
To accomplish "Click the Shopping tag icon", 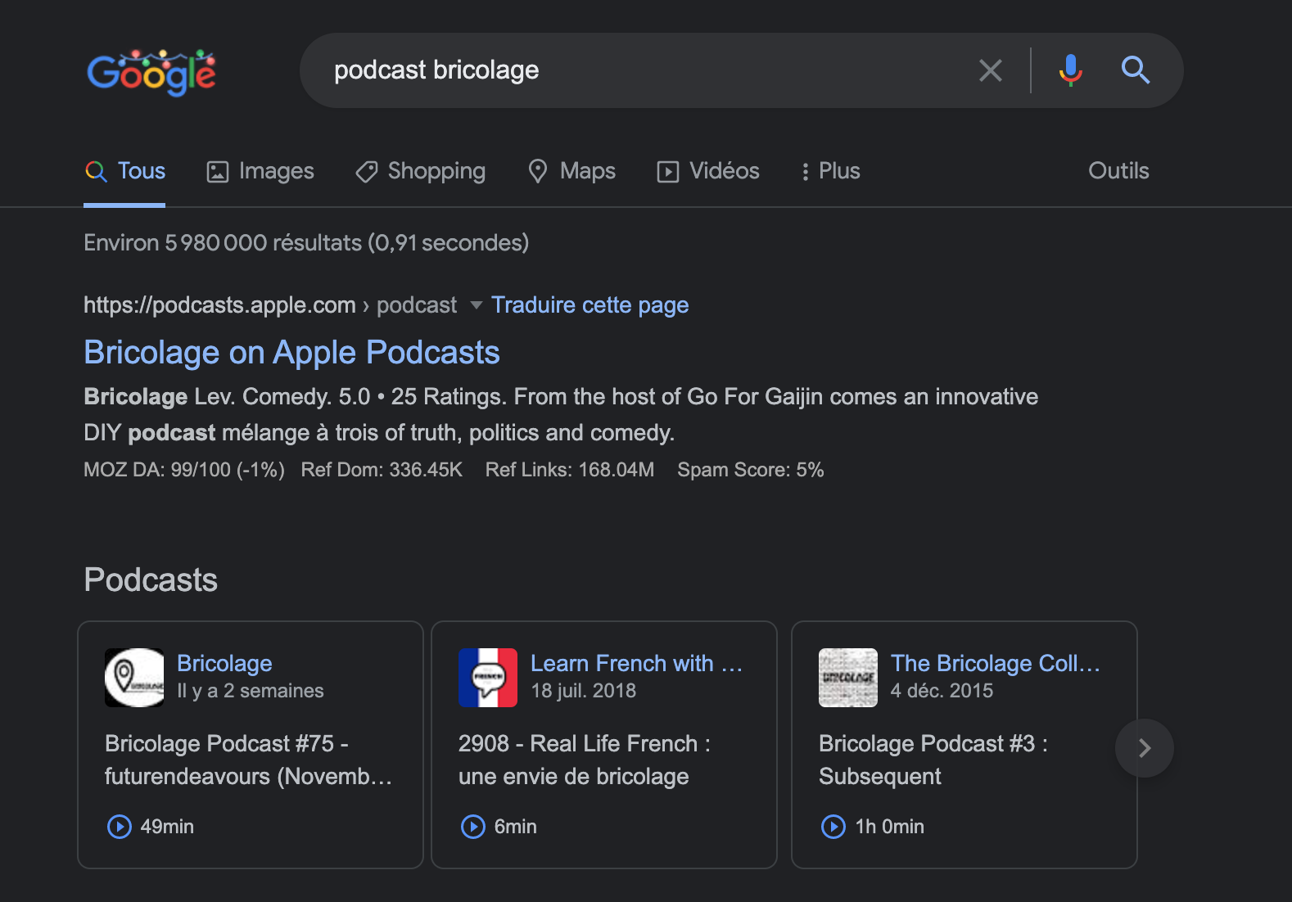I will click(366, 172).
